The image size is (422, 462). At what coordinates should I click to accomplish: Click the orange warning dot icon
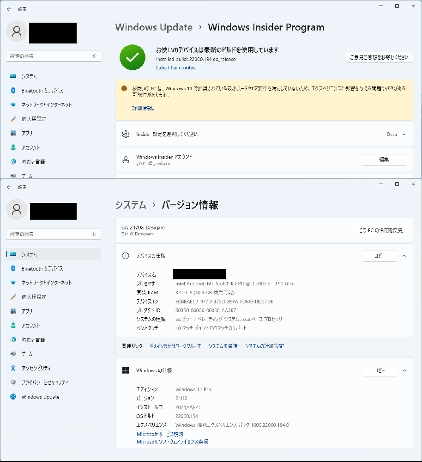point(124,88)
